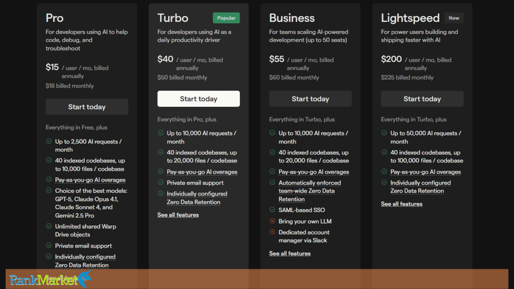Click check icon beside Automatically enforced team-wide Zero Data Retention
Screen dimensions: 514x289
click(x=272, y=183)
